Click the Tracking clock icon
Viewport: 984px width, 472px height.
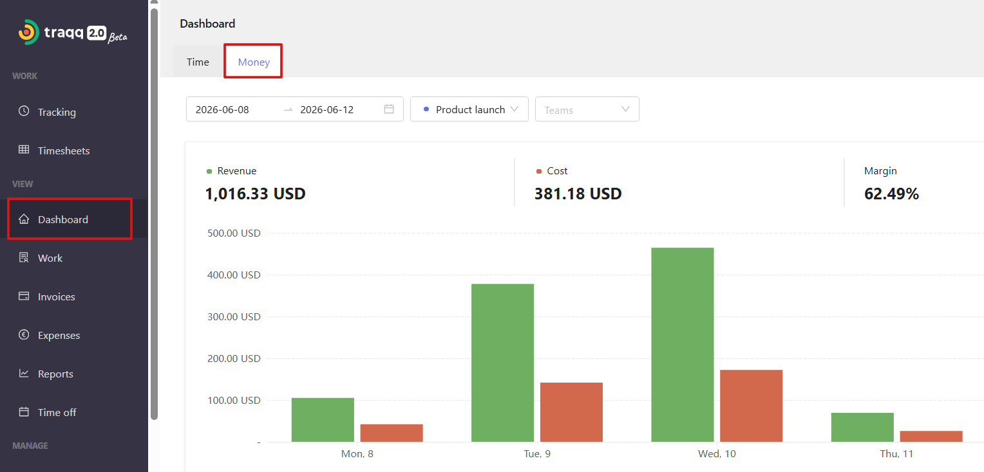(x=24, y=111)
